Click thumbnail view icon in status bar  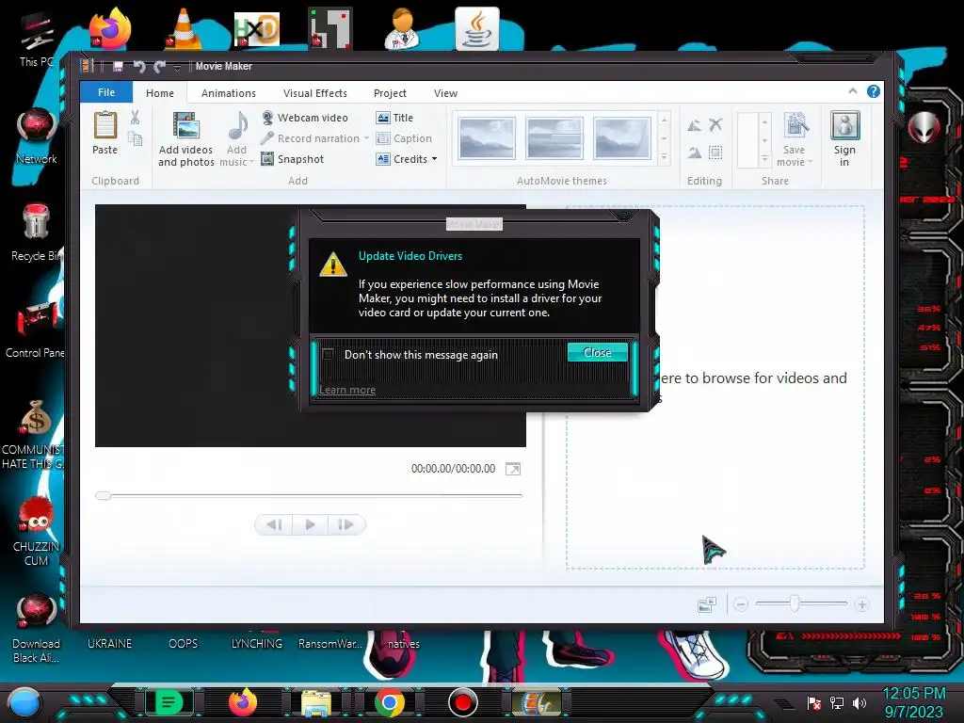707,604
